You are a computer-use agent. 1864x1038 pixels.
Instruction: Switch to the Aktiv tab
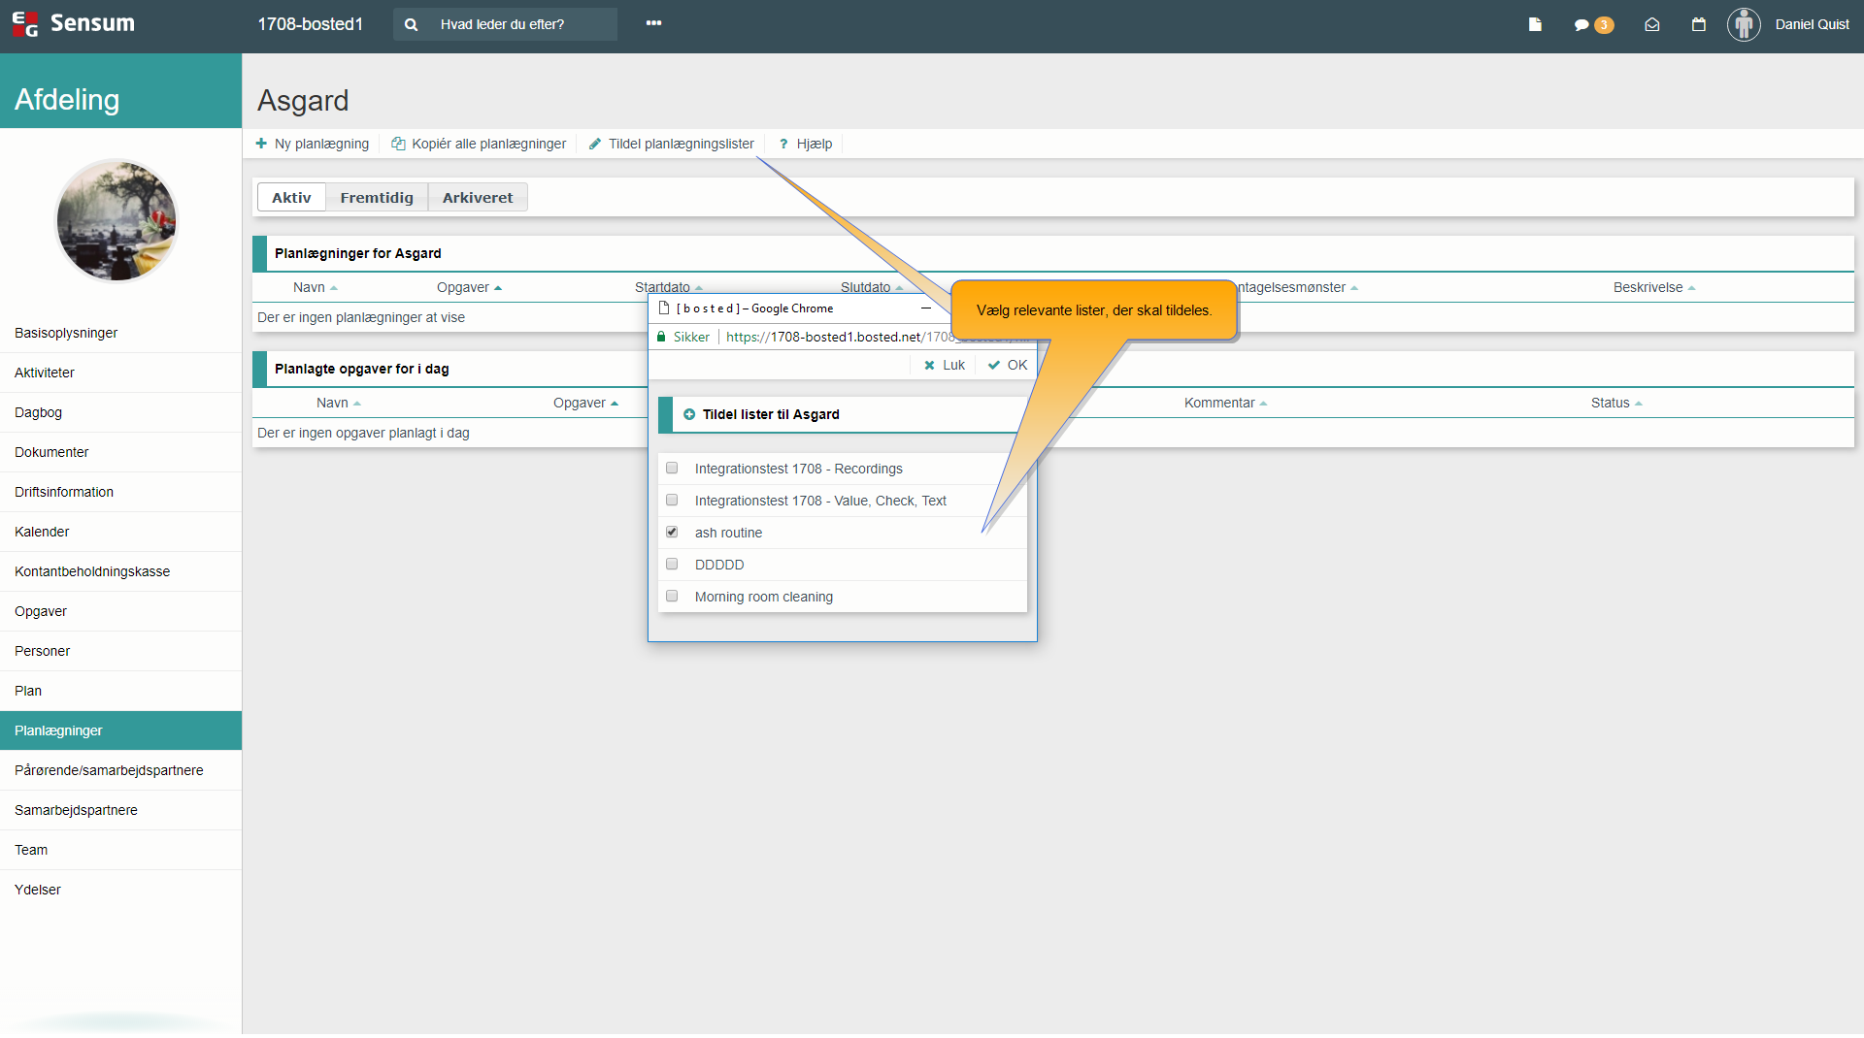pyautogui.click(x=291, y=197)
